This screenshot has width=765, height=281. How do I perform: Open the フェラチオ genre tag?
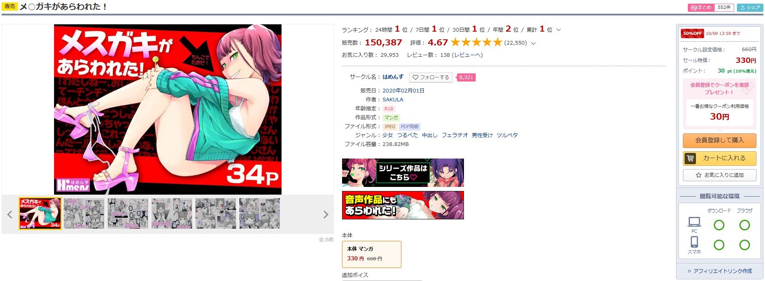pos(455,135)
